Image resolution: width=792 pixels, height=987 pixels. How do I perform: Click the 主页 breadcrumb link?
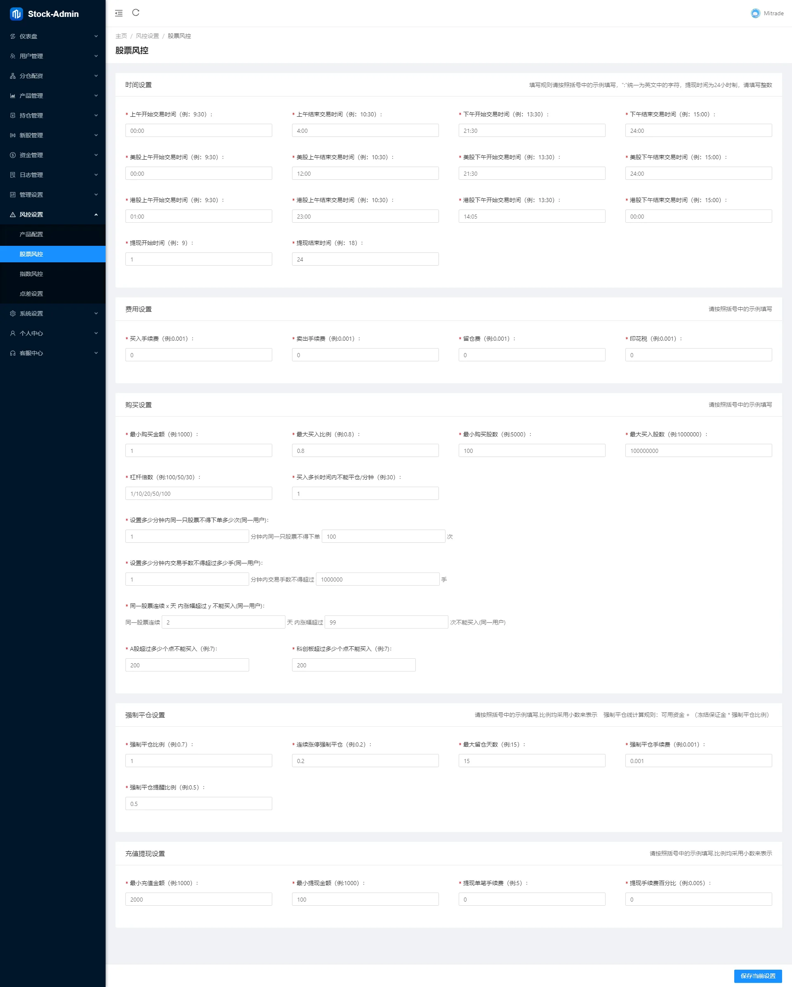[121, 36]
